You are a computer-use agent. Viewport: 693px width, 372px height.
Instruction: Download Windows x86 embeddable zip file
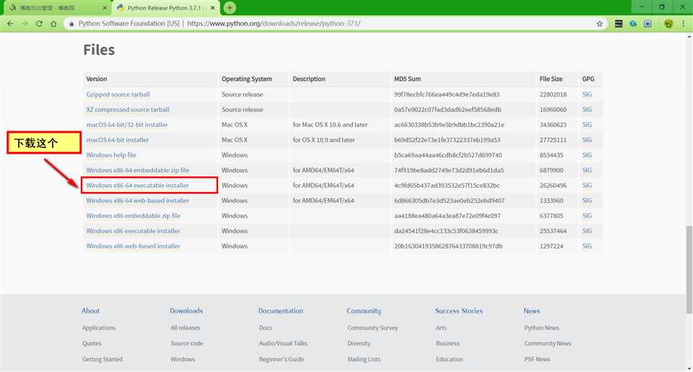(x=133, y=216)
